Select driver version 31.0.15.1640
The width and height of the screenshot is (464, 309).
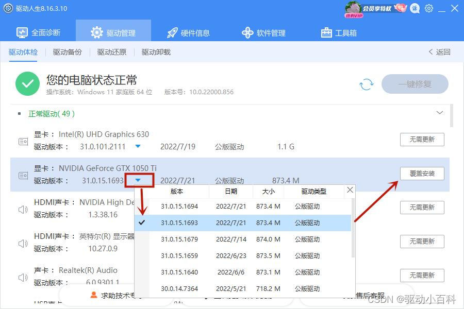pos(243,272)
